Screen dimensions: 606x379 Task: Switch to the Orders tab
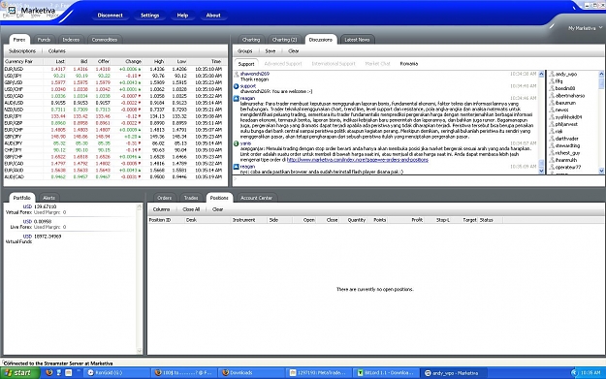tap(164, 198)
